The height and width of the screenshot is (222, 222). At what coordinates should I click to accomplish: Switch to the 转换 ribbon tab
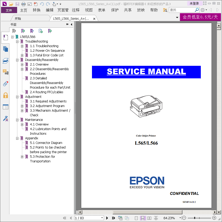click(x=37, y=10)
